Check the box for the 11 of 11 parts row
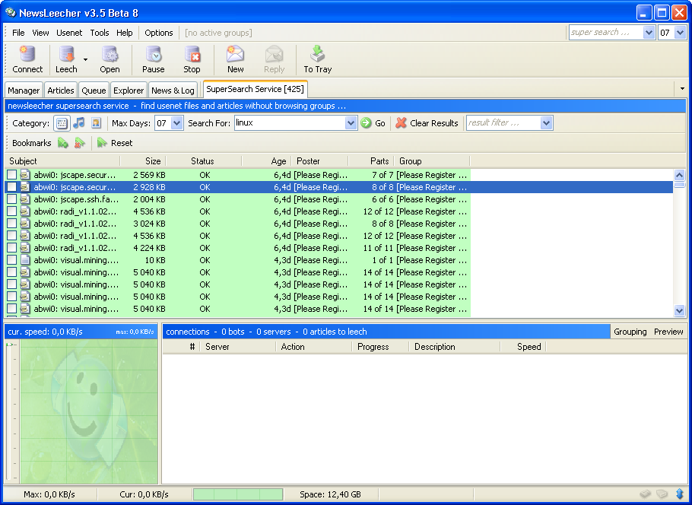692x505 pixels. (x=11, y=248)
